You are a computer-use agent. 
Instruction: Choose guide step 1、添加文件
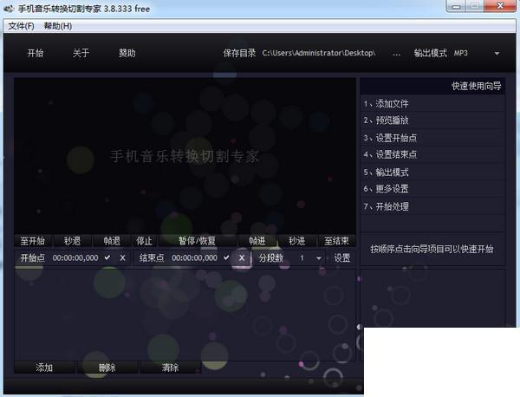coord(432,104)
